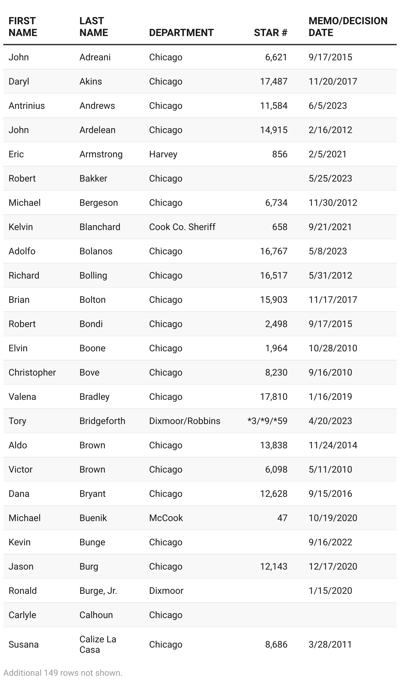
Task: Select the first name Antrinius
Action: (x=27, y=106)
